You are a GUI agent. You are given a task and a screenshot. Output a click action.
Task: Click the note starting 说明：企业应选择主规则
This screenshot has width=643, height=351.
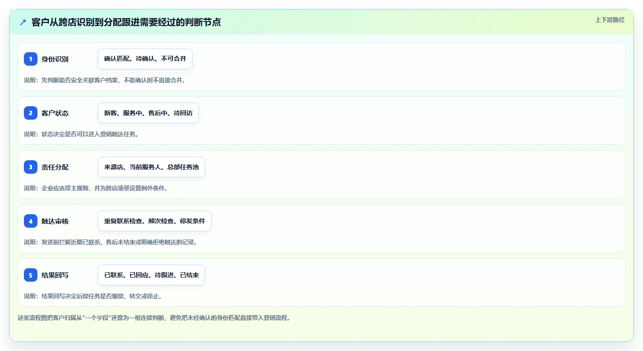pyautogui.click(x=96, y=188)
